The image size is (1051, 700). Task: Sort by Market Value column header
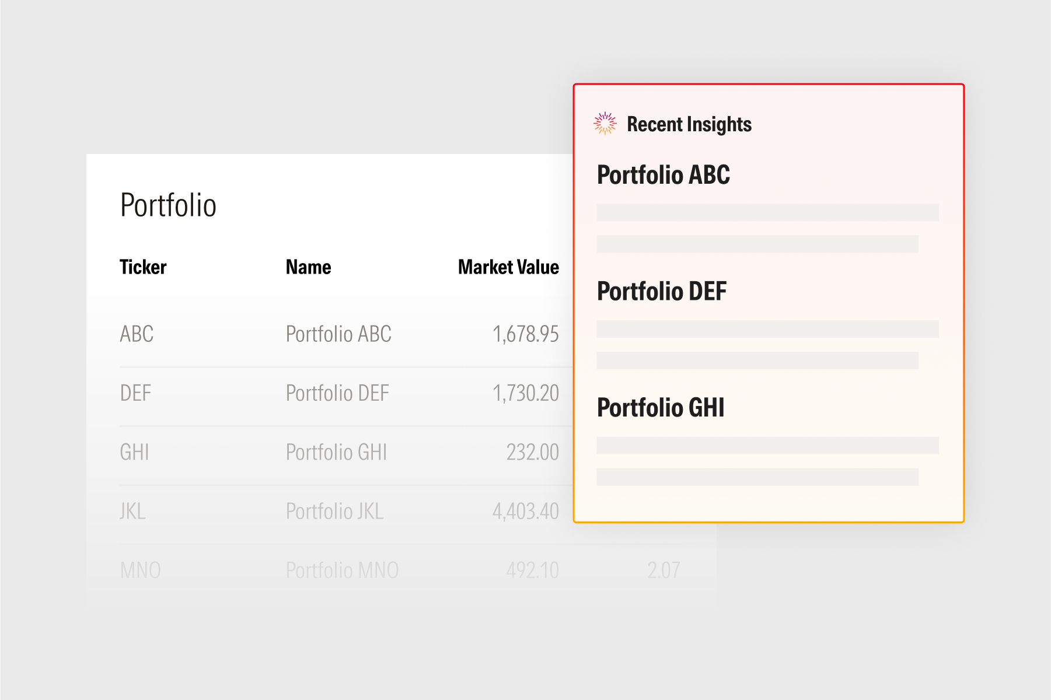(508, 267)
